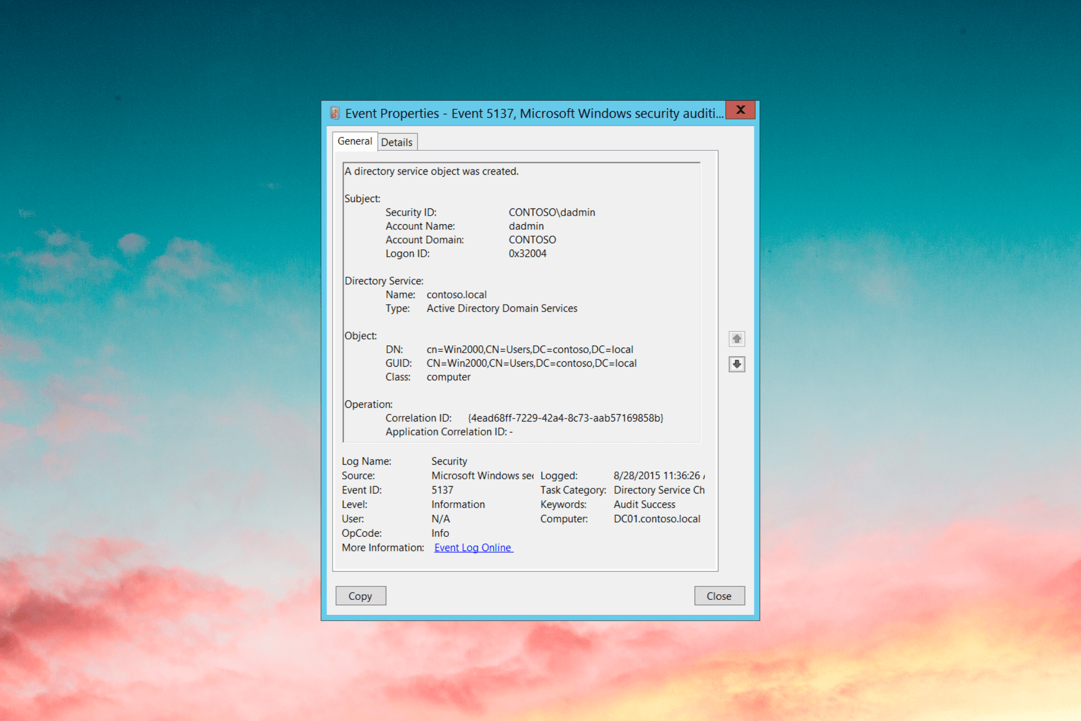Click the Event ID value 5137
This screenshot has width=1081, height=721.
(443, 490)
